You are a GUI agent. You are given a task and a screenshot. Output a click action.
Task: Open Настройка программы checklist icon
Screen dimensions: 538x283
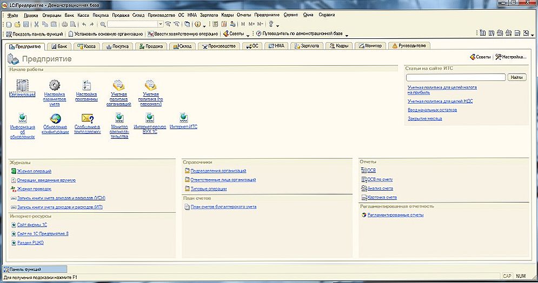point(87,90)
